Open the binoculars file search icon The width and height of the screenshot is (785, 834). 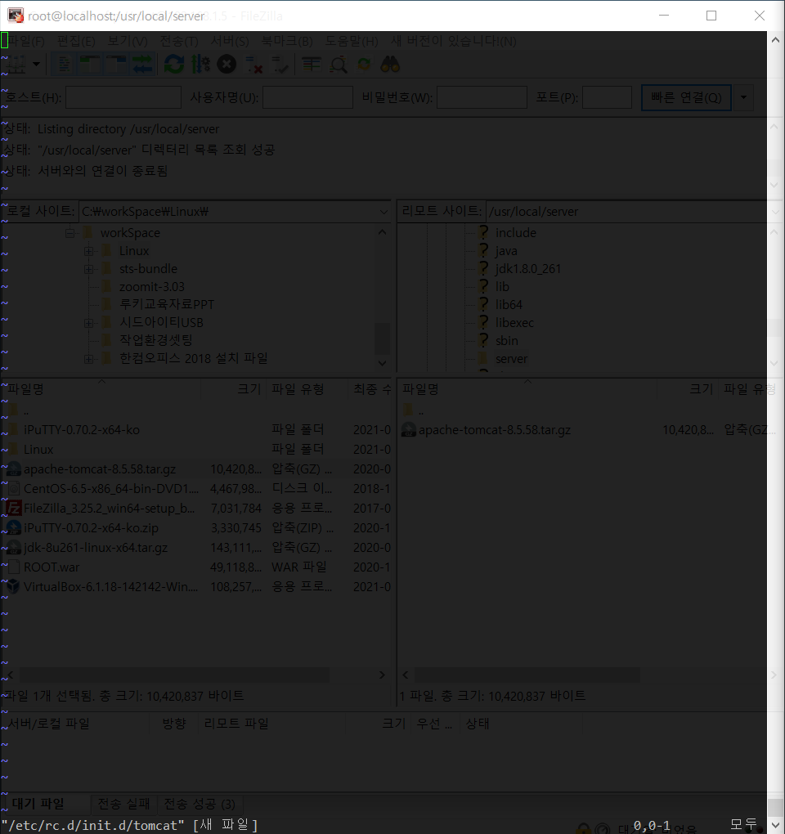390,65
